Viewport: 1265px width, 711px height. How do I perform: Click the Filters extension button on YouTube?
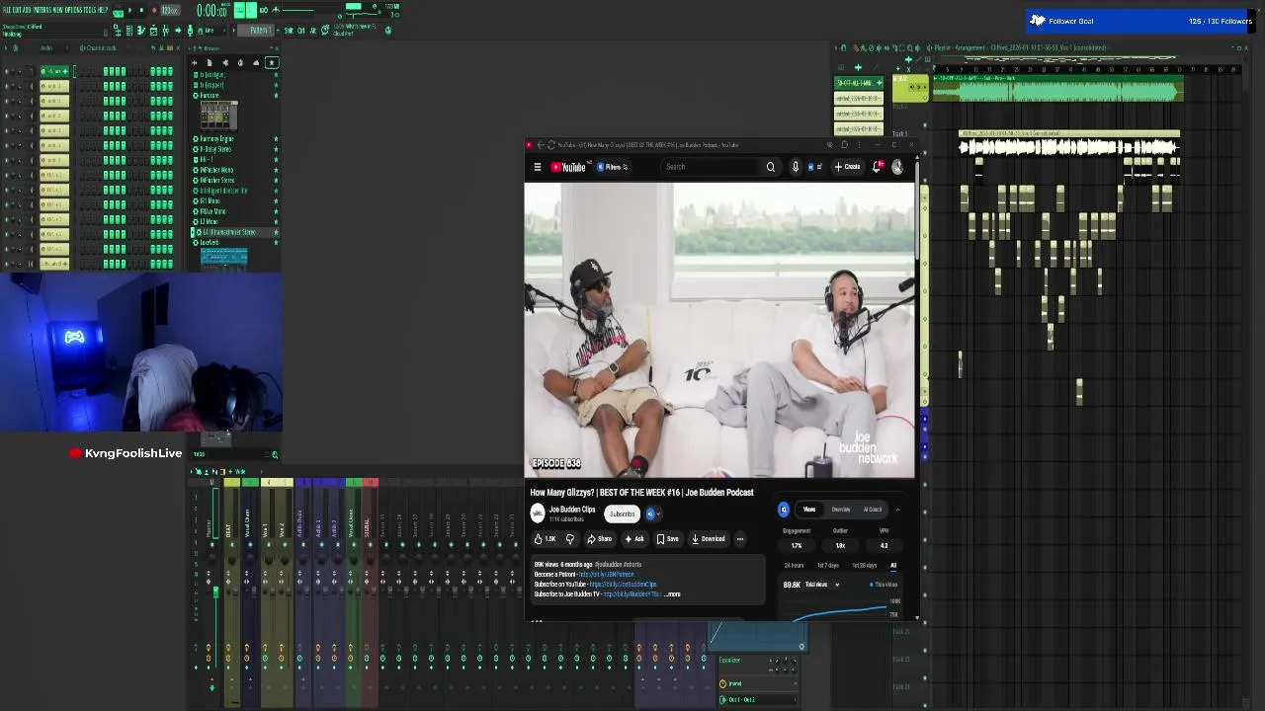click(613, 167)
